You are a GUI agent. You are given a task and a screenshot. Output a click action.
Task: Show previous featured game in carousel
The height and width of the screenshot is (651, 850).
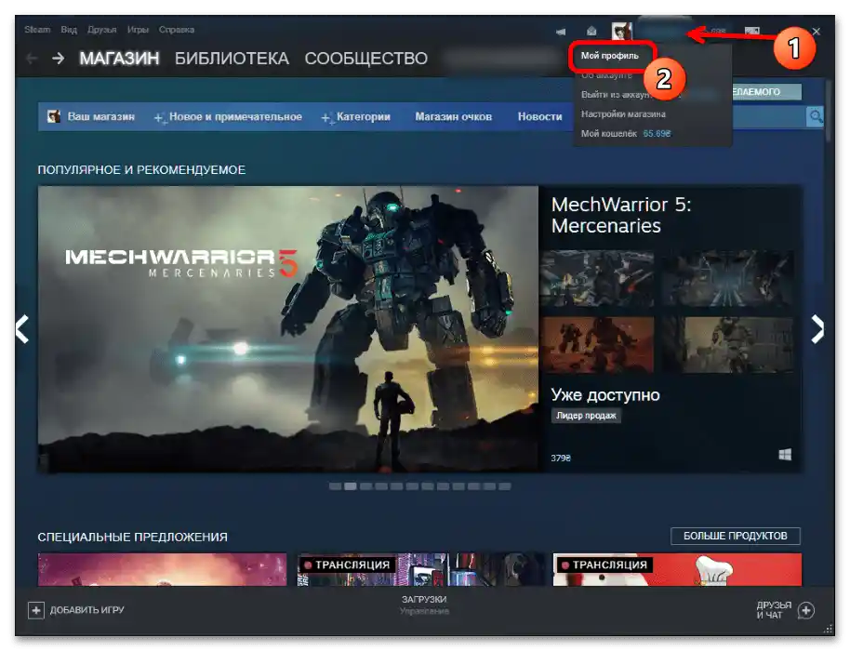[x=22, y=329]
